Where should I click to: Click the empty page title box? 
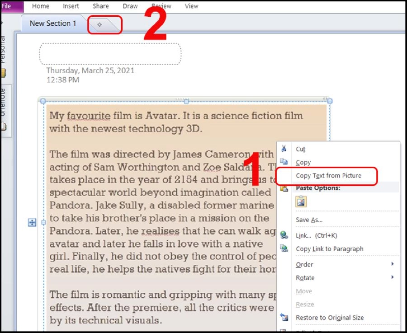coord(110,54)
